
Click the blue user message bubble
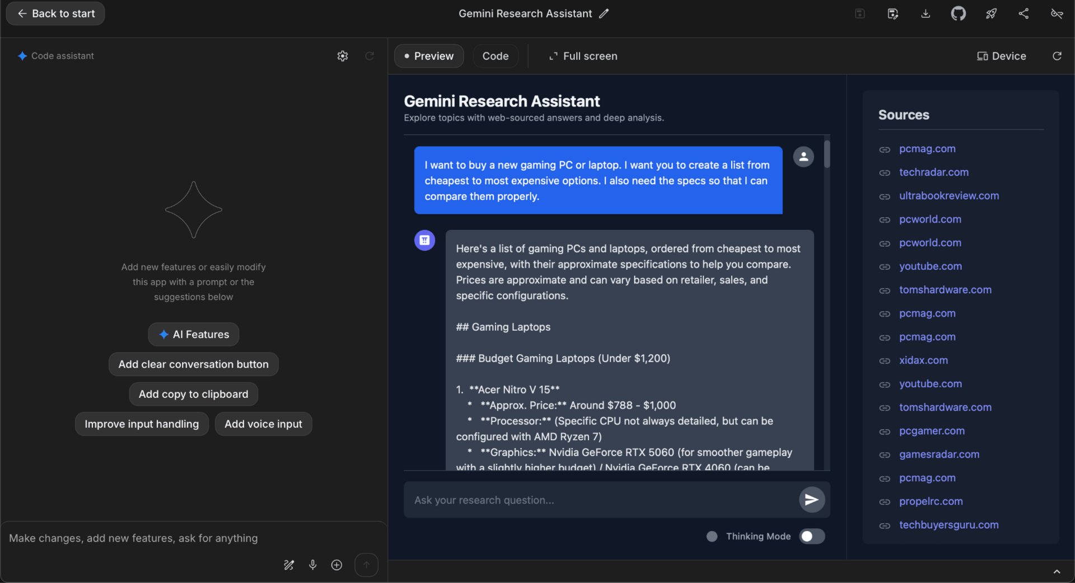click(598, 180)
